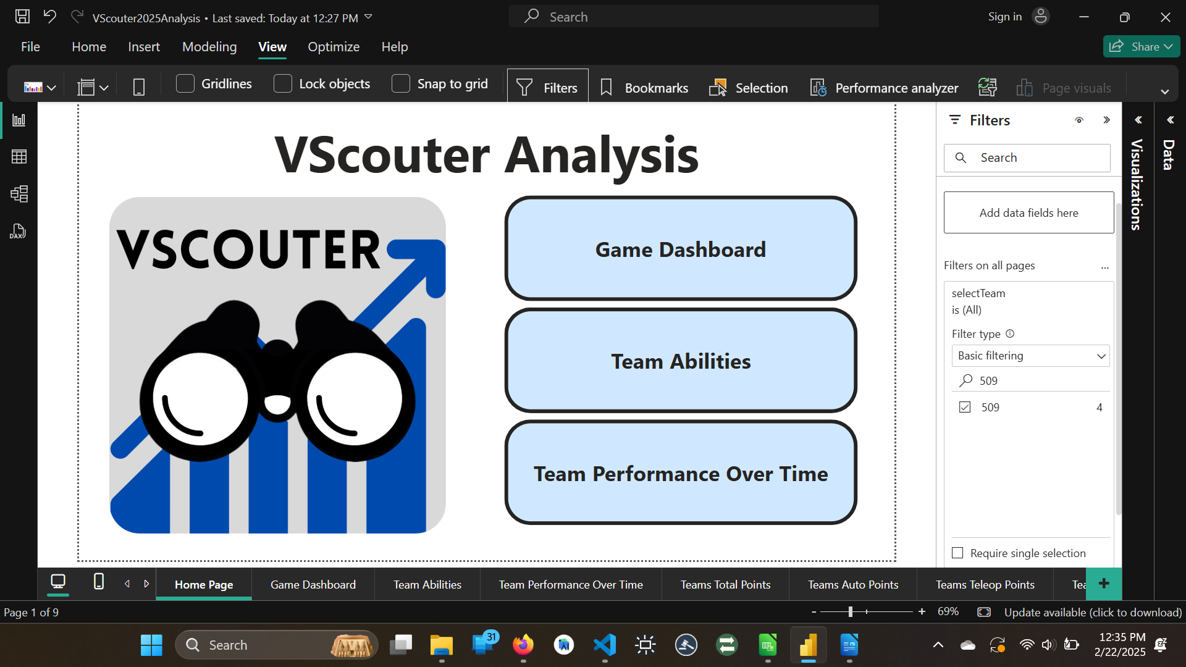Click the zoom slider handle in status bar

[851, 611]
